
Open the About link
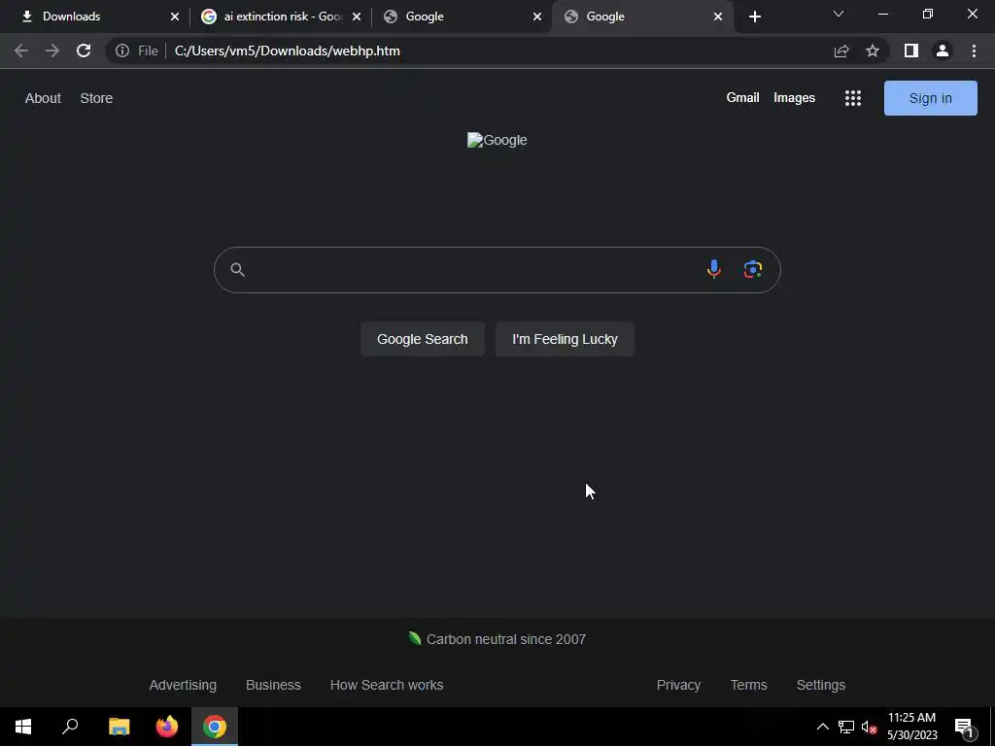coord(43,98)
